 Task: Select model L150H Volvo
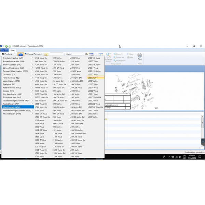tap(74, 104)
